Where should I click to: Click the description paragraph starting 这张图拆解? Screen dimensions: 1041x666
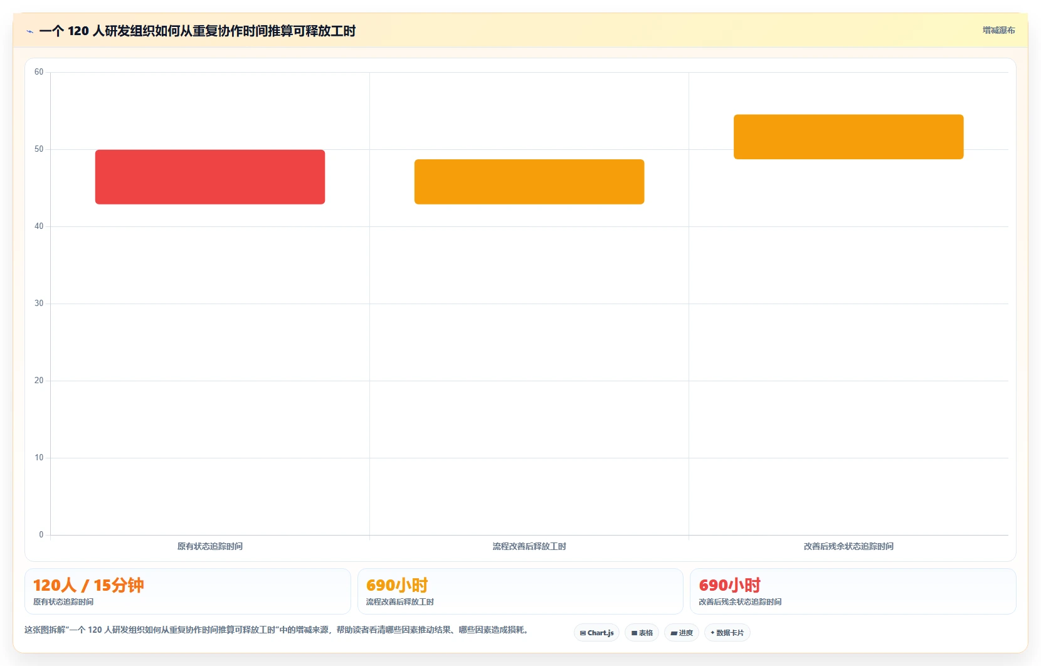click(277, 630)
